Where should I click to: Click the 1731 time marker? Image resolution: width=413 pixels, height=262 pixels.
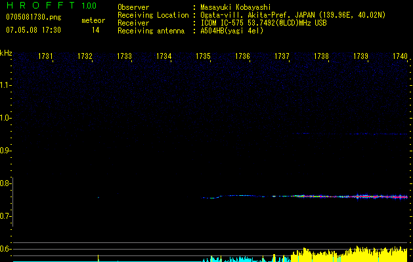point(45,56)
